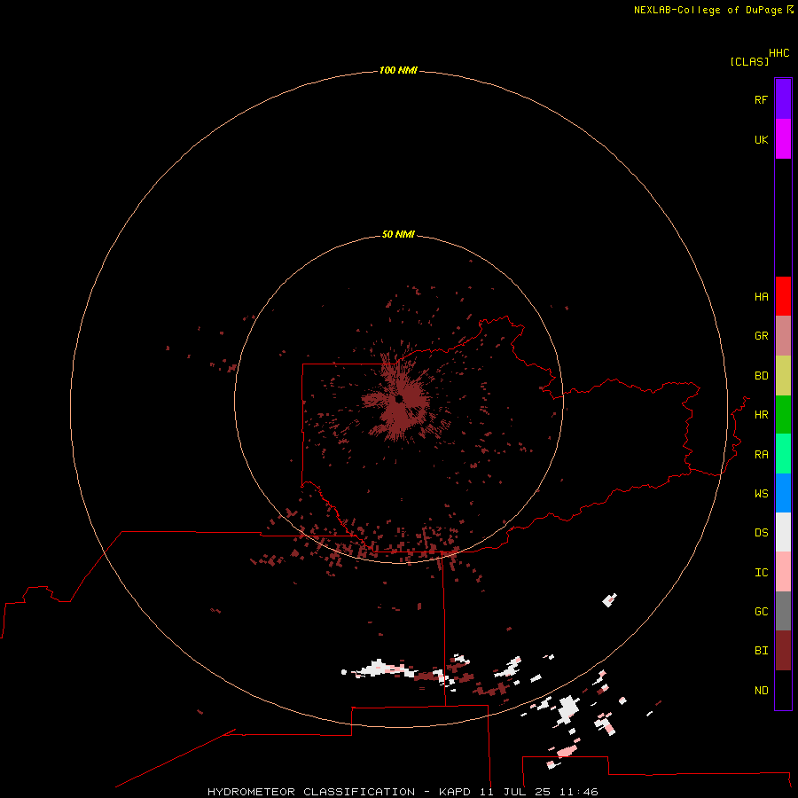Click the HR legend label
The width and height of the screenshot is (798, 798).
(761, 415)
